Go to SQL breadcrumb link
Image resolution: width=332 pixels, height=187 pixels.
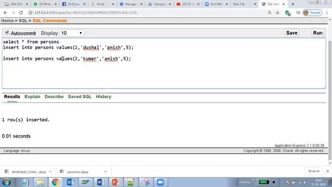click(x=23, y=21)
